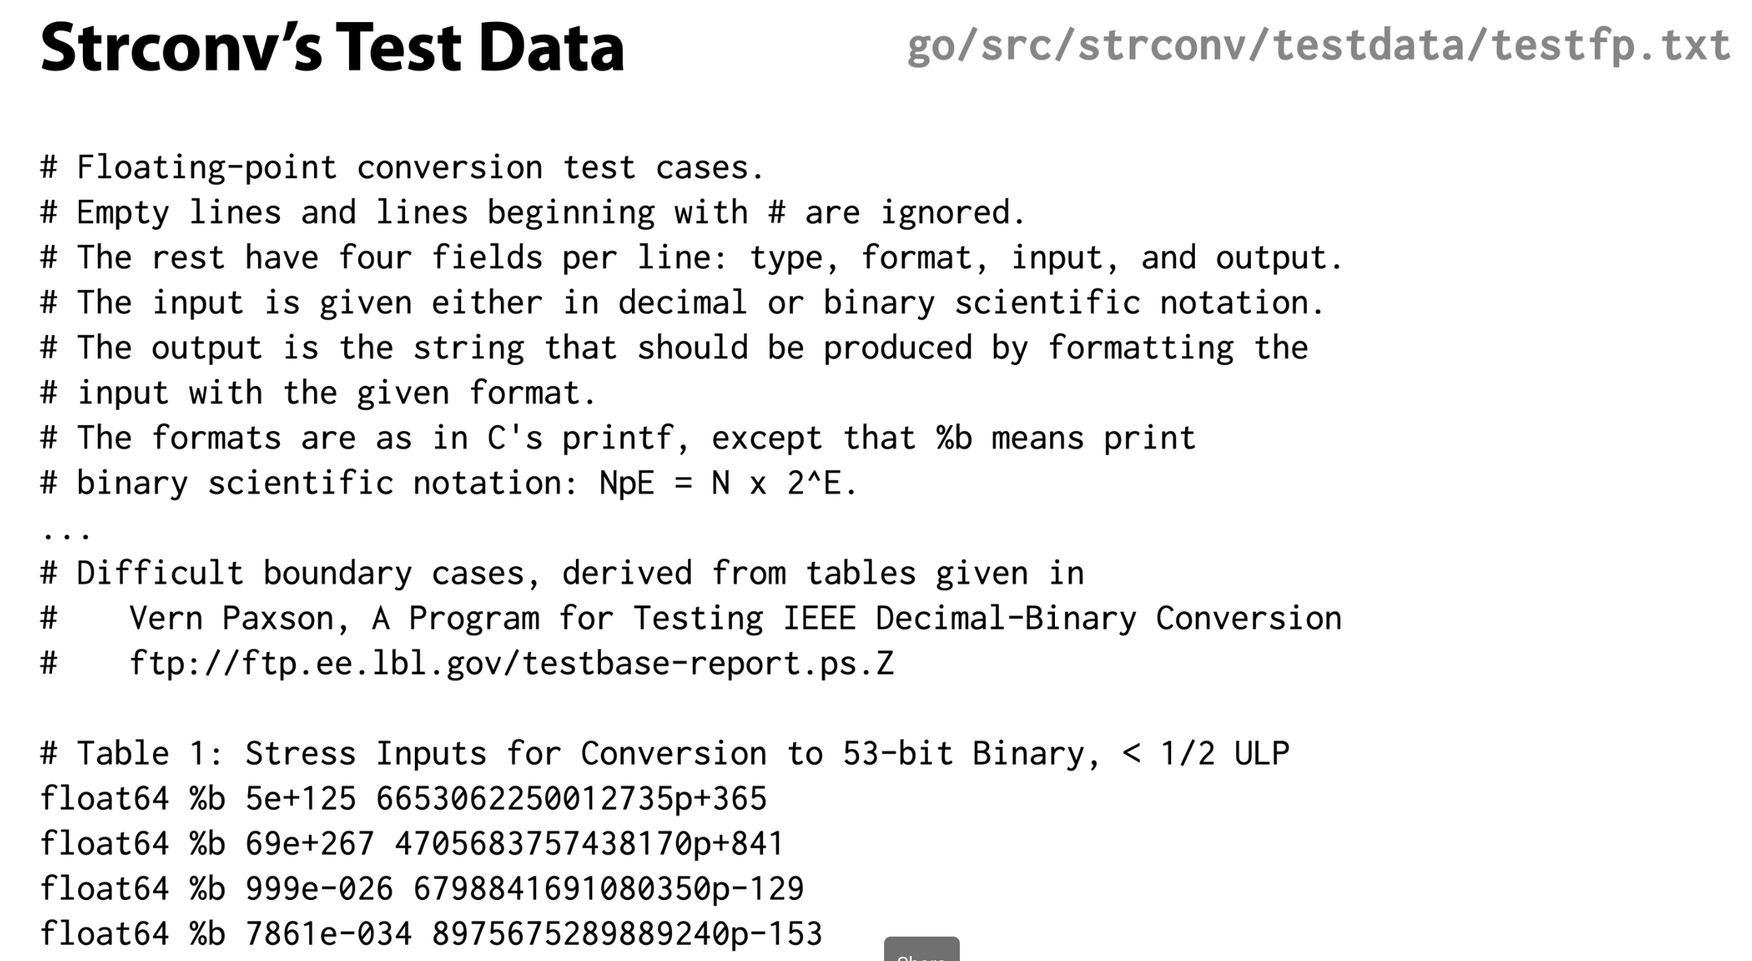Viewport: 1752px width, 961px height.
Task: Select the line starting "float64 %b 7861e-034"
Action: point(432,933)
